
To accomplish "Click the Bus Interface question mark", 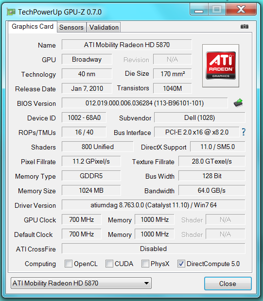I will click(244, 132).
